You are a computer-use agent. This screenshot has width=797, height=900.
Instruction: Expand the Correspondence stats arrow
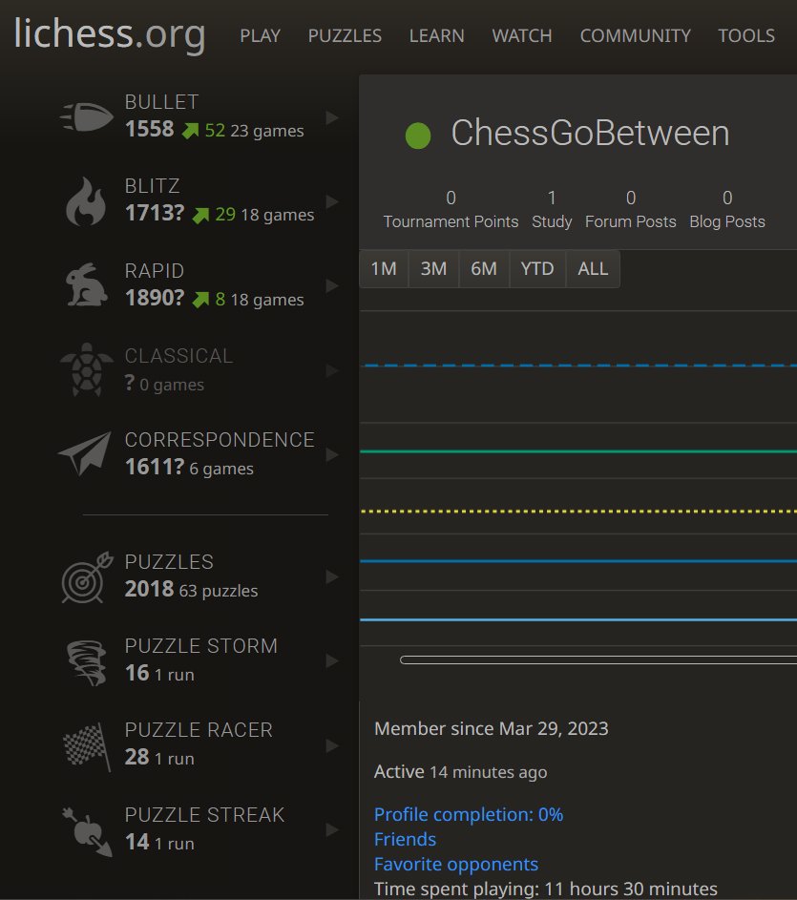tap(331, 453)
